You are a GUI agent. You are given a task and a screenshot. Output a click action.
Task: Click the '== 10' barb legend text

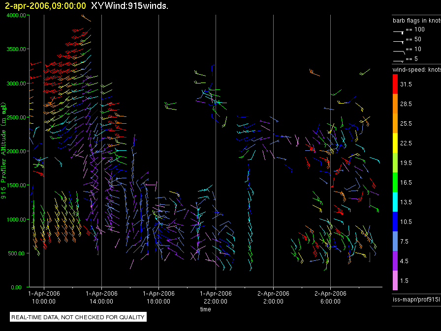(x=413, y=49)
